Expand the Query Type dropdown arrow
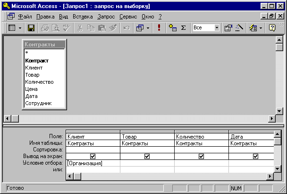287x194 pixels. point(148,28)
